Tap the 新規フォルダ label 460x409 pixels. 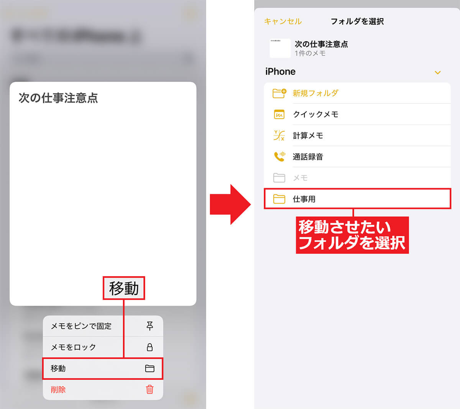point(315,93)
